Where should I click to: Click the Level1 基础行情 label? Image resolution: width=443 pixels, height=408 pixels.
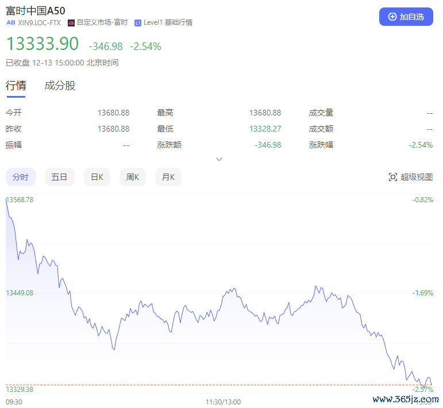click(168, 22)
